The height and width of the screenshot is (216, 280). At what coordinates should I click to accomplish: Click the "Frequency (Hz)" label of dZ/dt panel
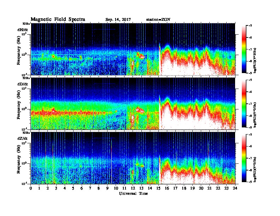click(x=19, y=160)
